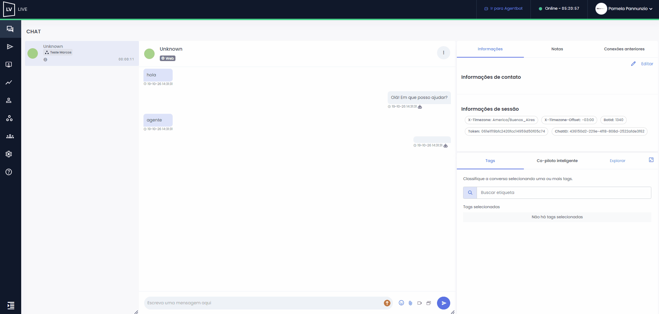Screen dimensions: 659x314
Task: Open the help question-mark sidebar icon
Action: point(9,172)
